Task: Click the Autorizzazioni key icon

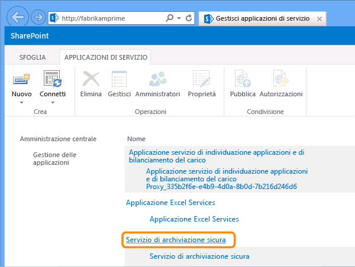Action: [x=281, y=79]
